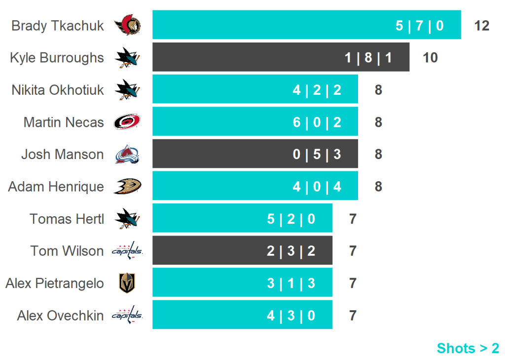This screenshot has width=505, height=361.
Task: Click Josh Manson's dark bar labeled 0 | 5 | 3
Action: pyautogui.click(x=255, y=154)
